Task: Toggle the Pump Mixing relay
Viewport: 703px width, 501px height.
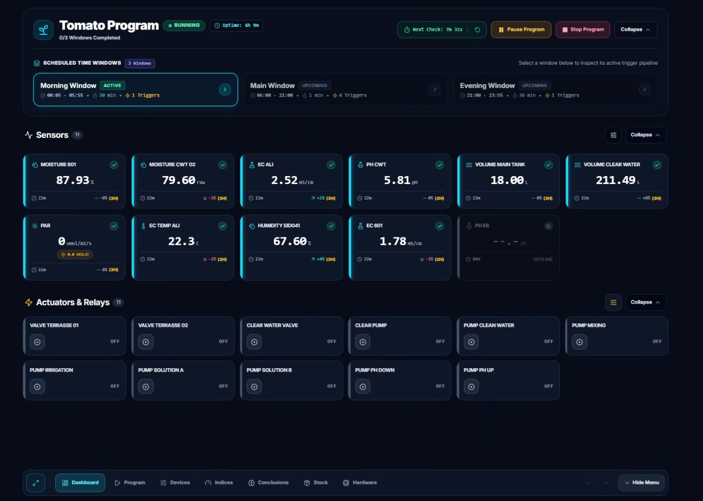Action: [579, 342]
